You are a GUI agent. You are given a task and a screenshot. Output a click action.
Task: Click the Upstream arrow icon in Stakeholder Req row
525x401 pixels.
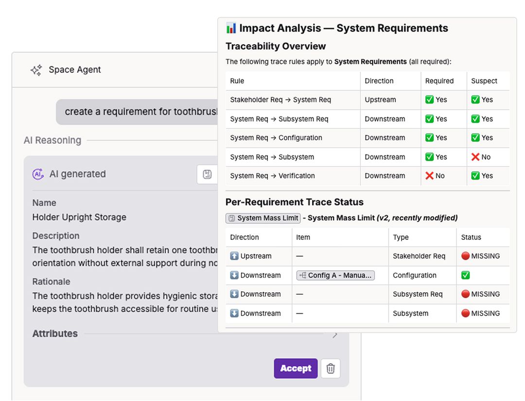coord(234,256)
